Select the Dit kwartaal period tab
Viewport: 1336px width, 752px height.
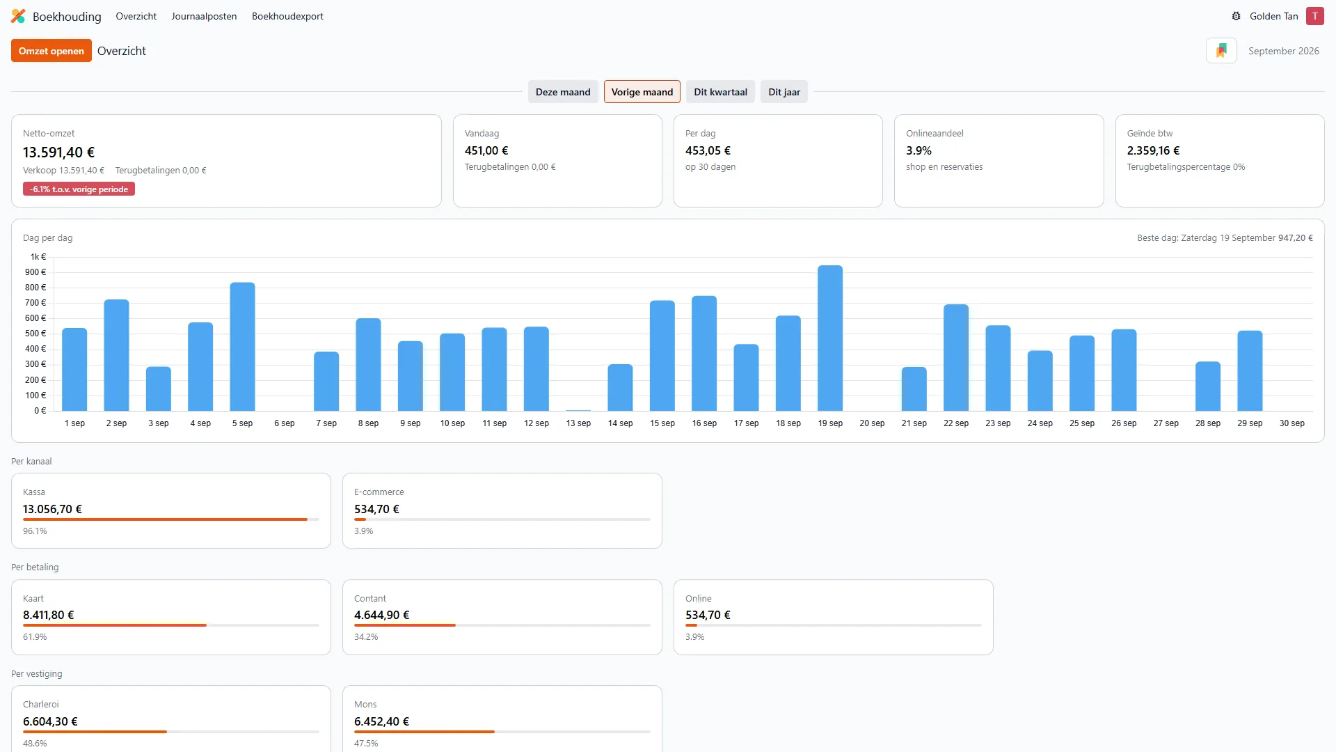(x=720, y=92)
